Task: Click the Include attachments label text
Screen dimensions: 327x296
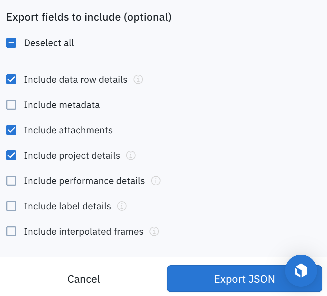Action: tap(68, 130)
